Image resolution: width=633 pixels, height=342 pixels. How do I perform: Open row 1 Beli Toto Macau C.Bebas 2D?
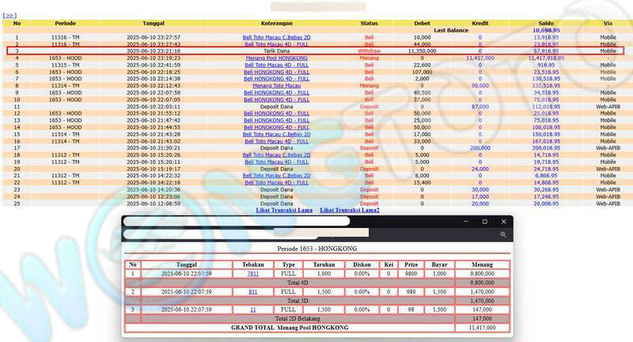click(276, 37)
